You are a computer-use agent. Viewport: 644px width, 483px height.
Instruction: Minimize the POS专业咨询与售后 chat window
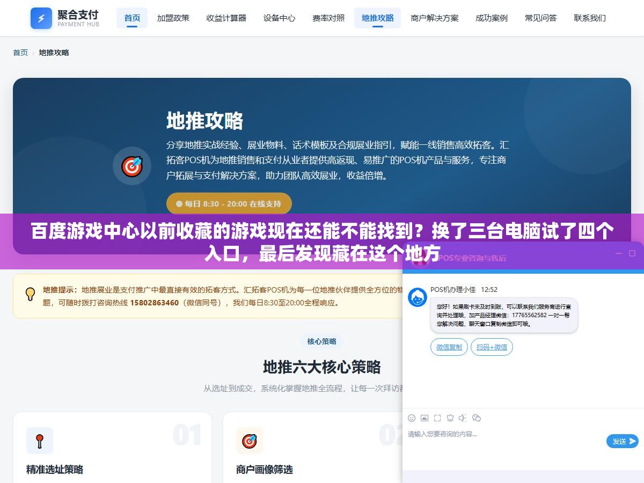coord(618,253)
